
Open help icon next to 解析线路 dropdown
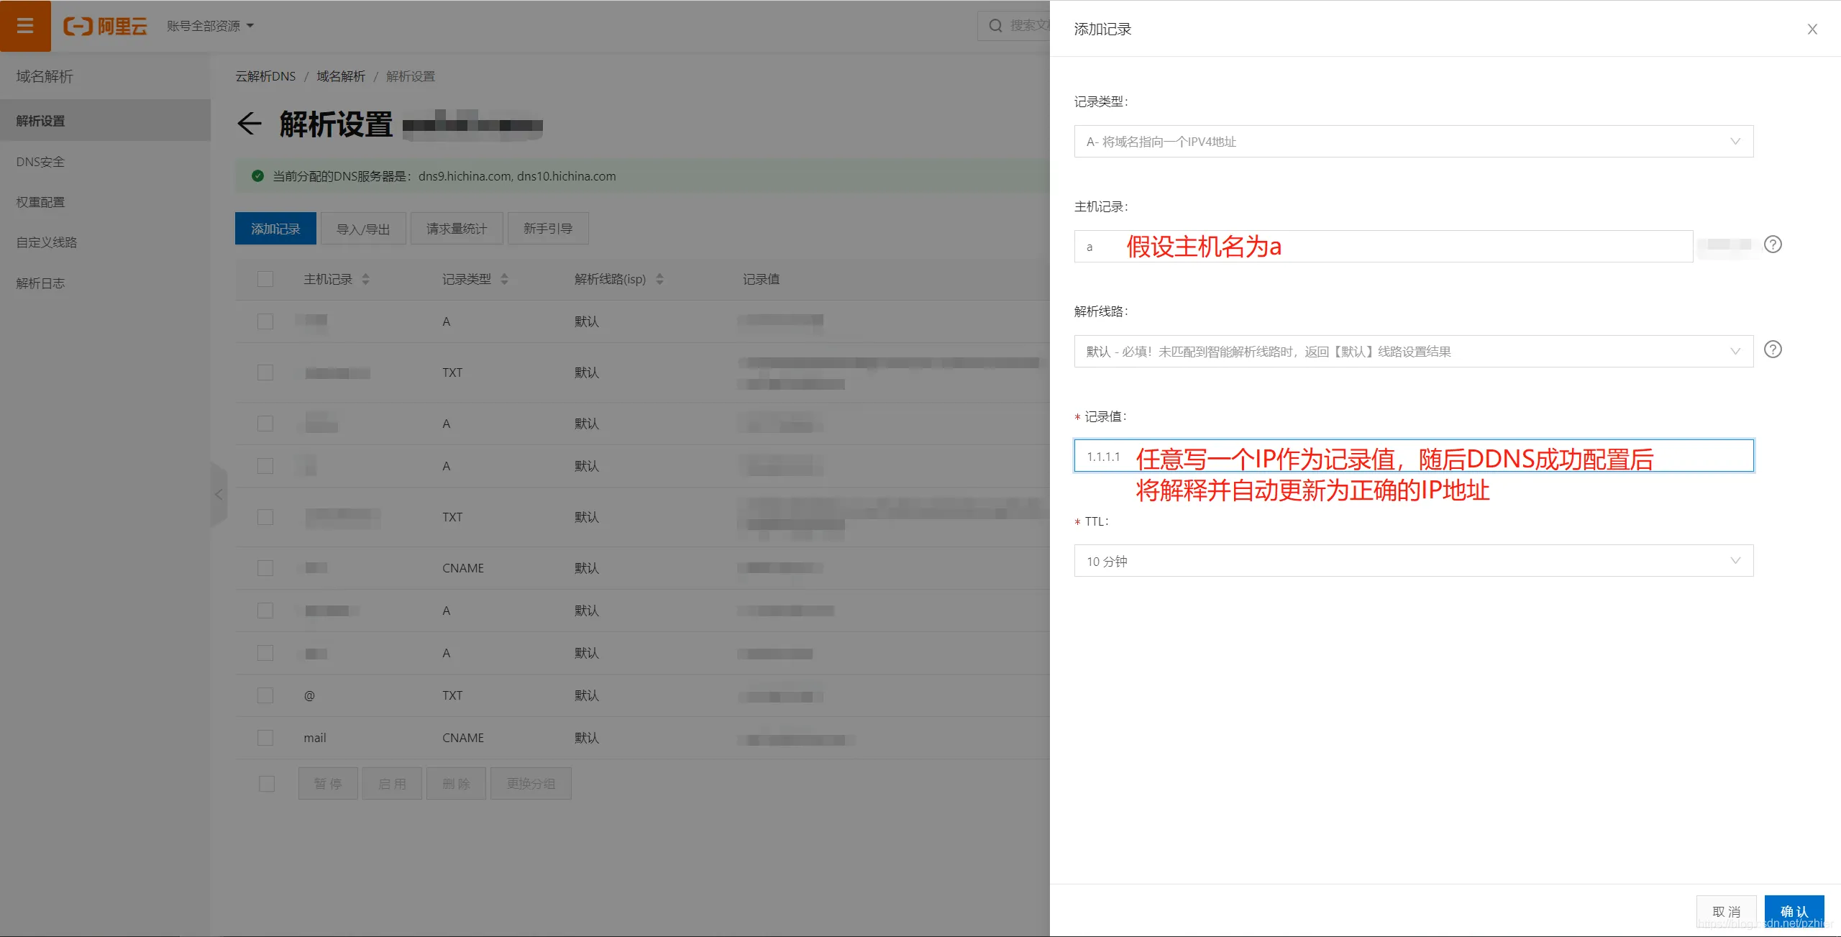click(1773, 349)
